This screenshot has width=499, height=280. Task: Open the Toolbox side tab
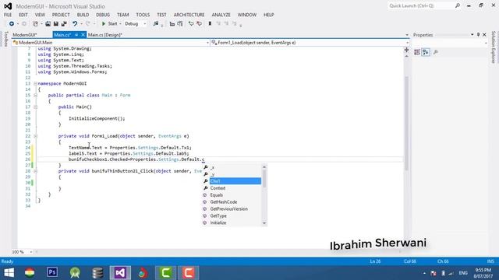click(5, 39)
